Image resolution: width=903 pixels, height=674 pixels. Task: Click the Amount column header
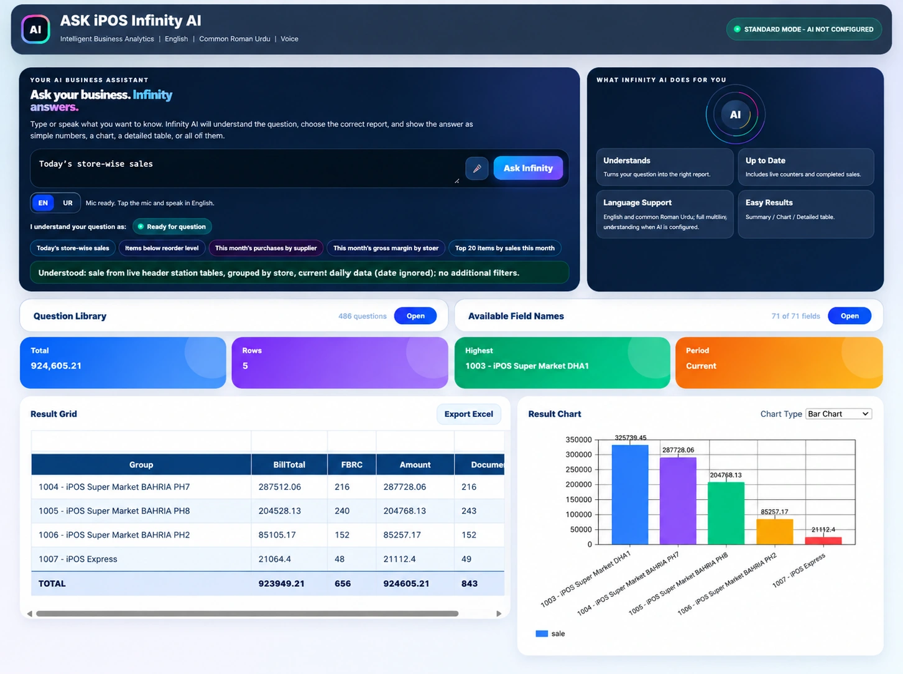click(415, 465)
